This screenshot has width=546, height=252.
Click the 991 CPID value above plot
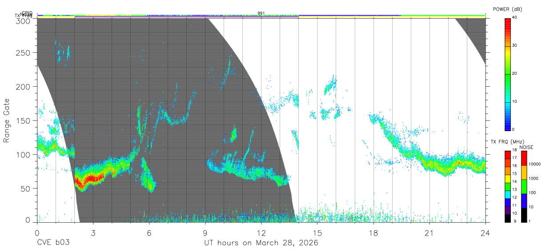261,13
